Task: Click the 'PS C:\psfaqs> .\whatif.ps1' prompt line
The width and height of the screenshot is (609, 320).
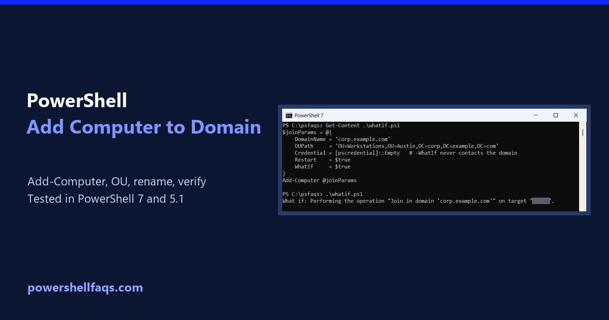Action: (323, 194)
